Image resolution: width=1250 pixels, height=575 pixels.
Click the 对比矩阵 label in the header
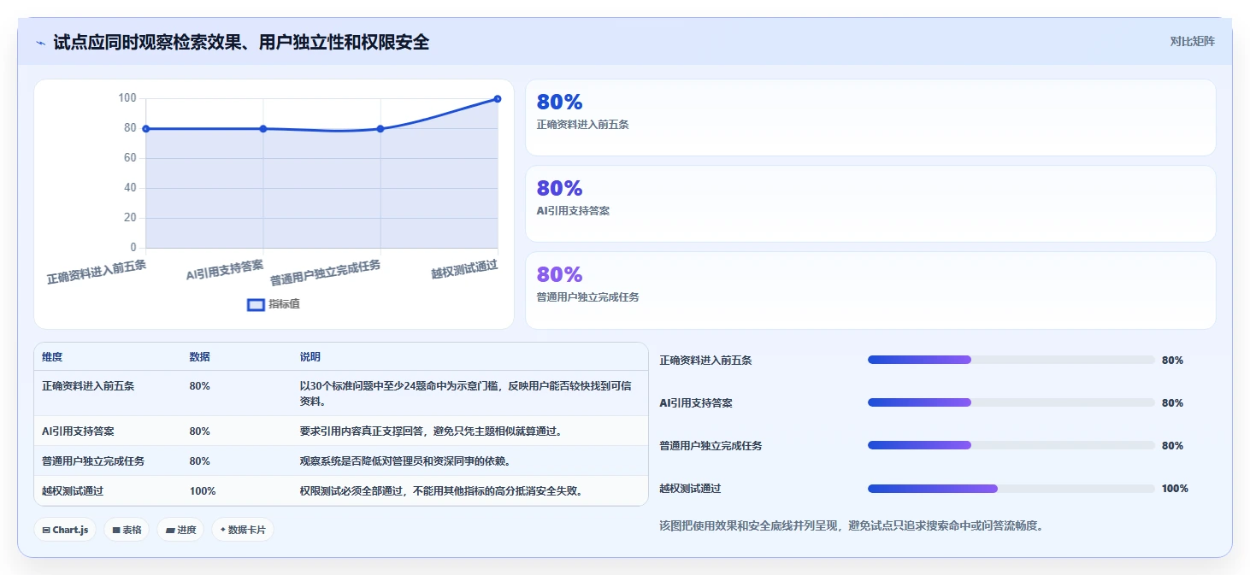[x=1193, y=41]
